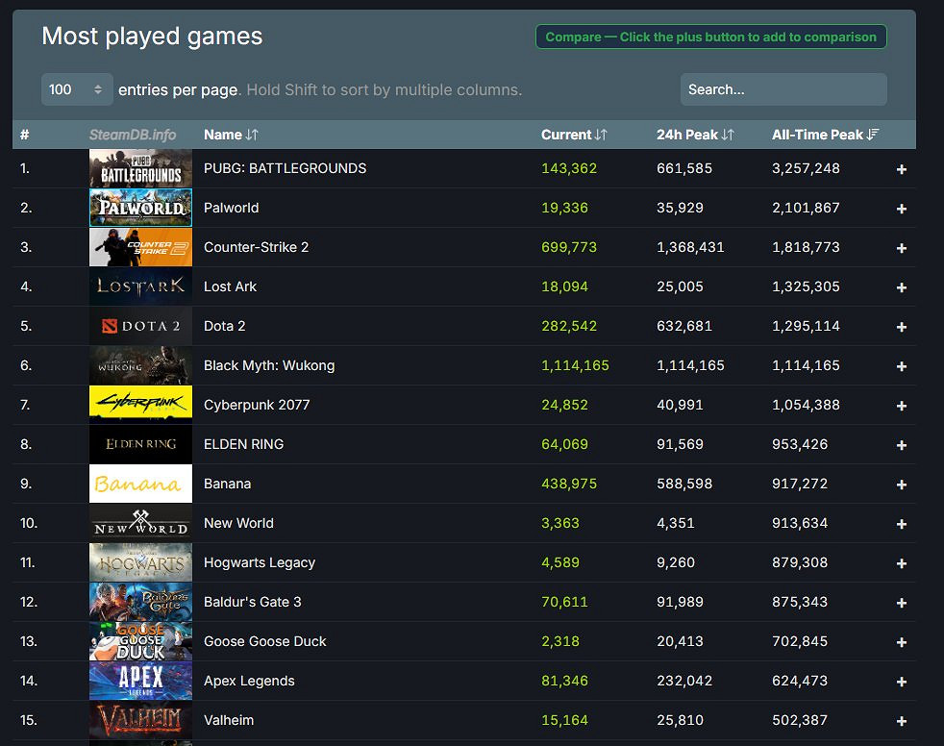Sort by All-Time Peak column header

[x=825, y=135]
